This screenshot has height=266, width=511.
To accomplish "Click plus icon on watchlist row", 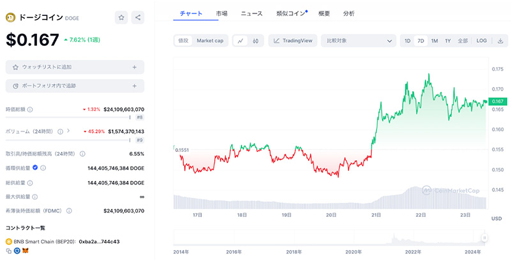I will tap(134, 67).
